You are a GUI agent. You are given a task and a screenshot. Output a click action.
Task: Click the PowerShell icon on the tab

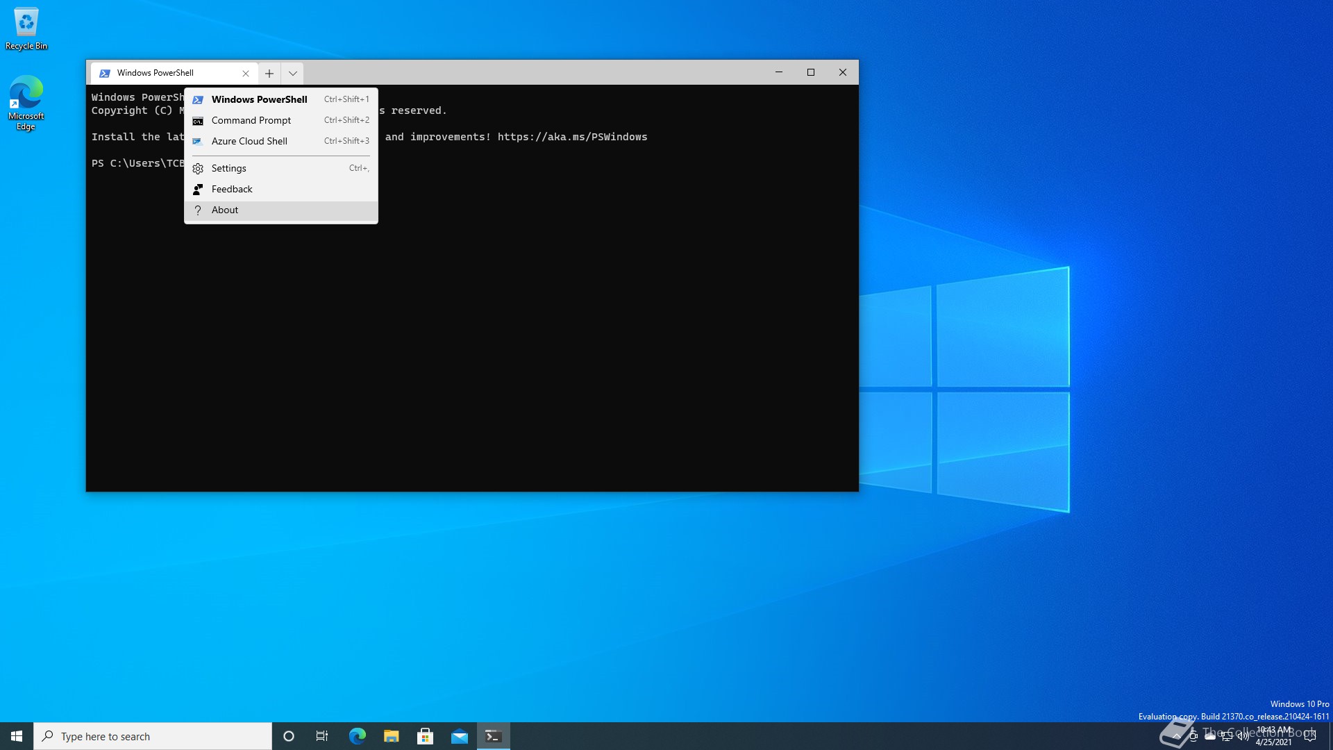(105, 73)
